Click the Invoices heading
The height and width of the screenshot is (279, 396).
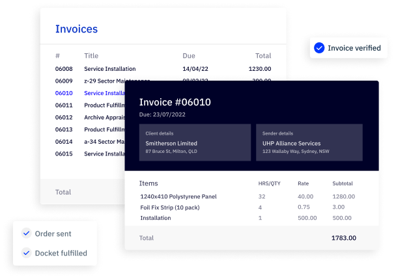[x=76, y=29]
